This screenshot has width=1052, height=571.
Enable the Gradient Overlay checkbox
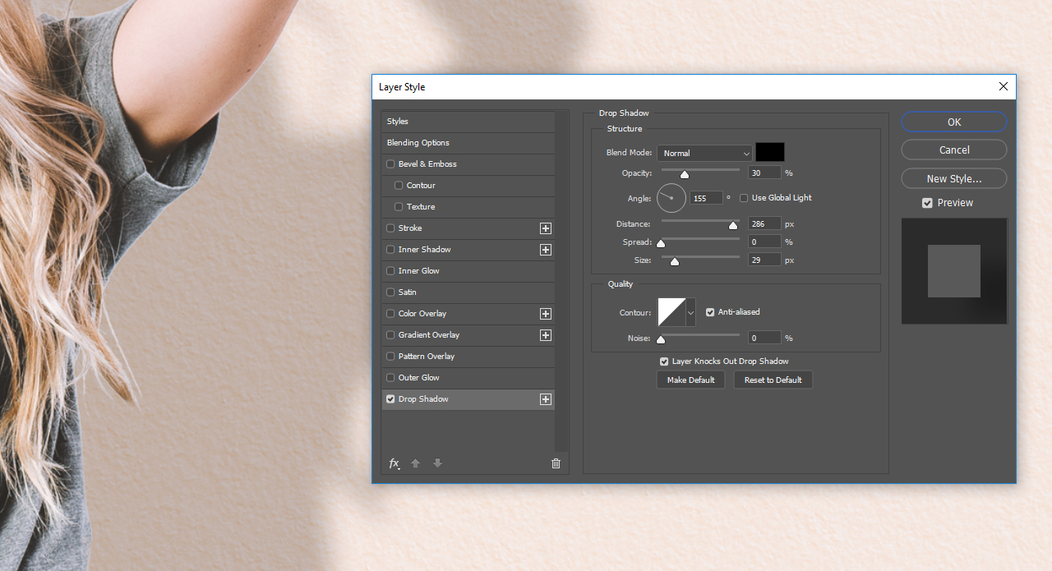click(x=390, y=335)
